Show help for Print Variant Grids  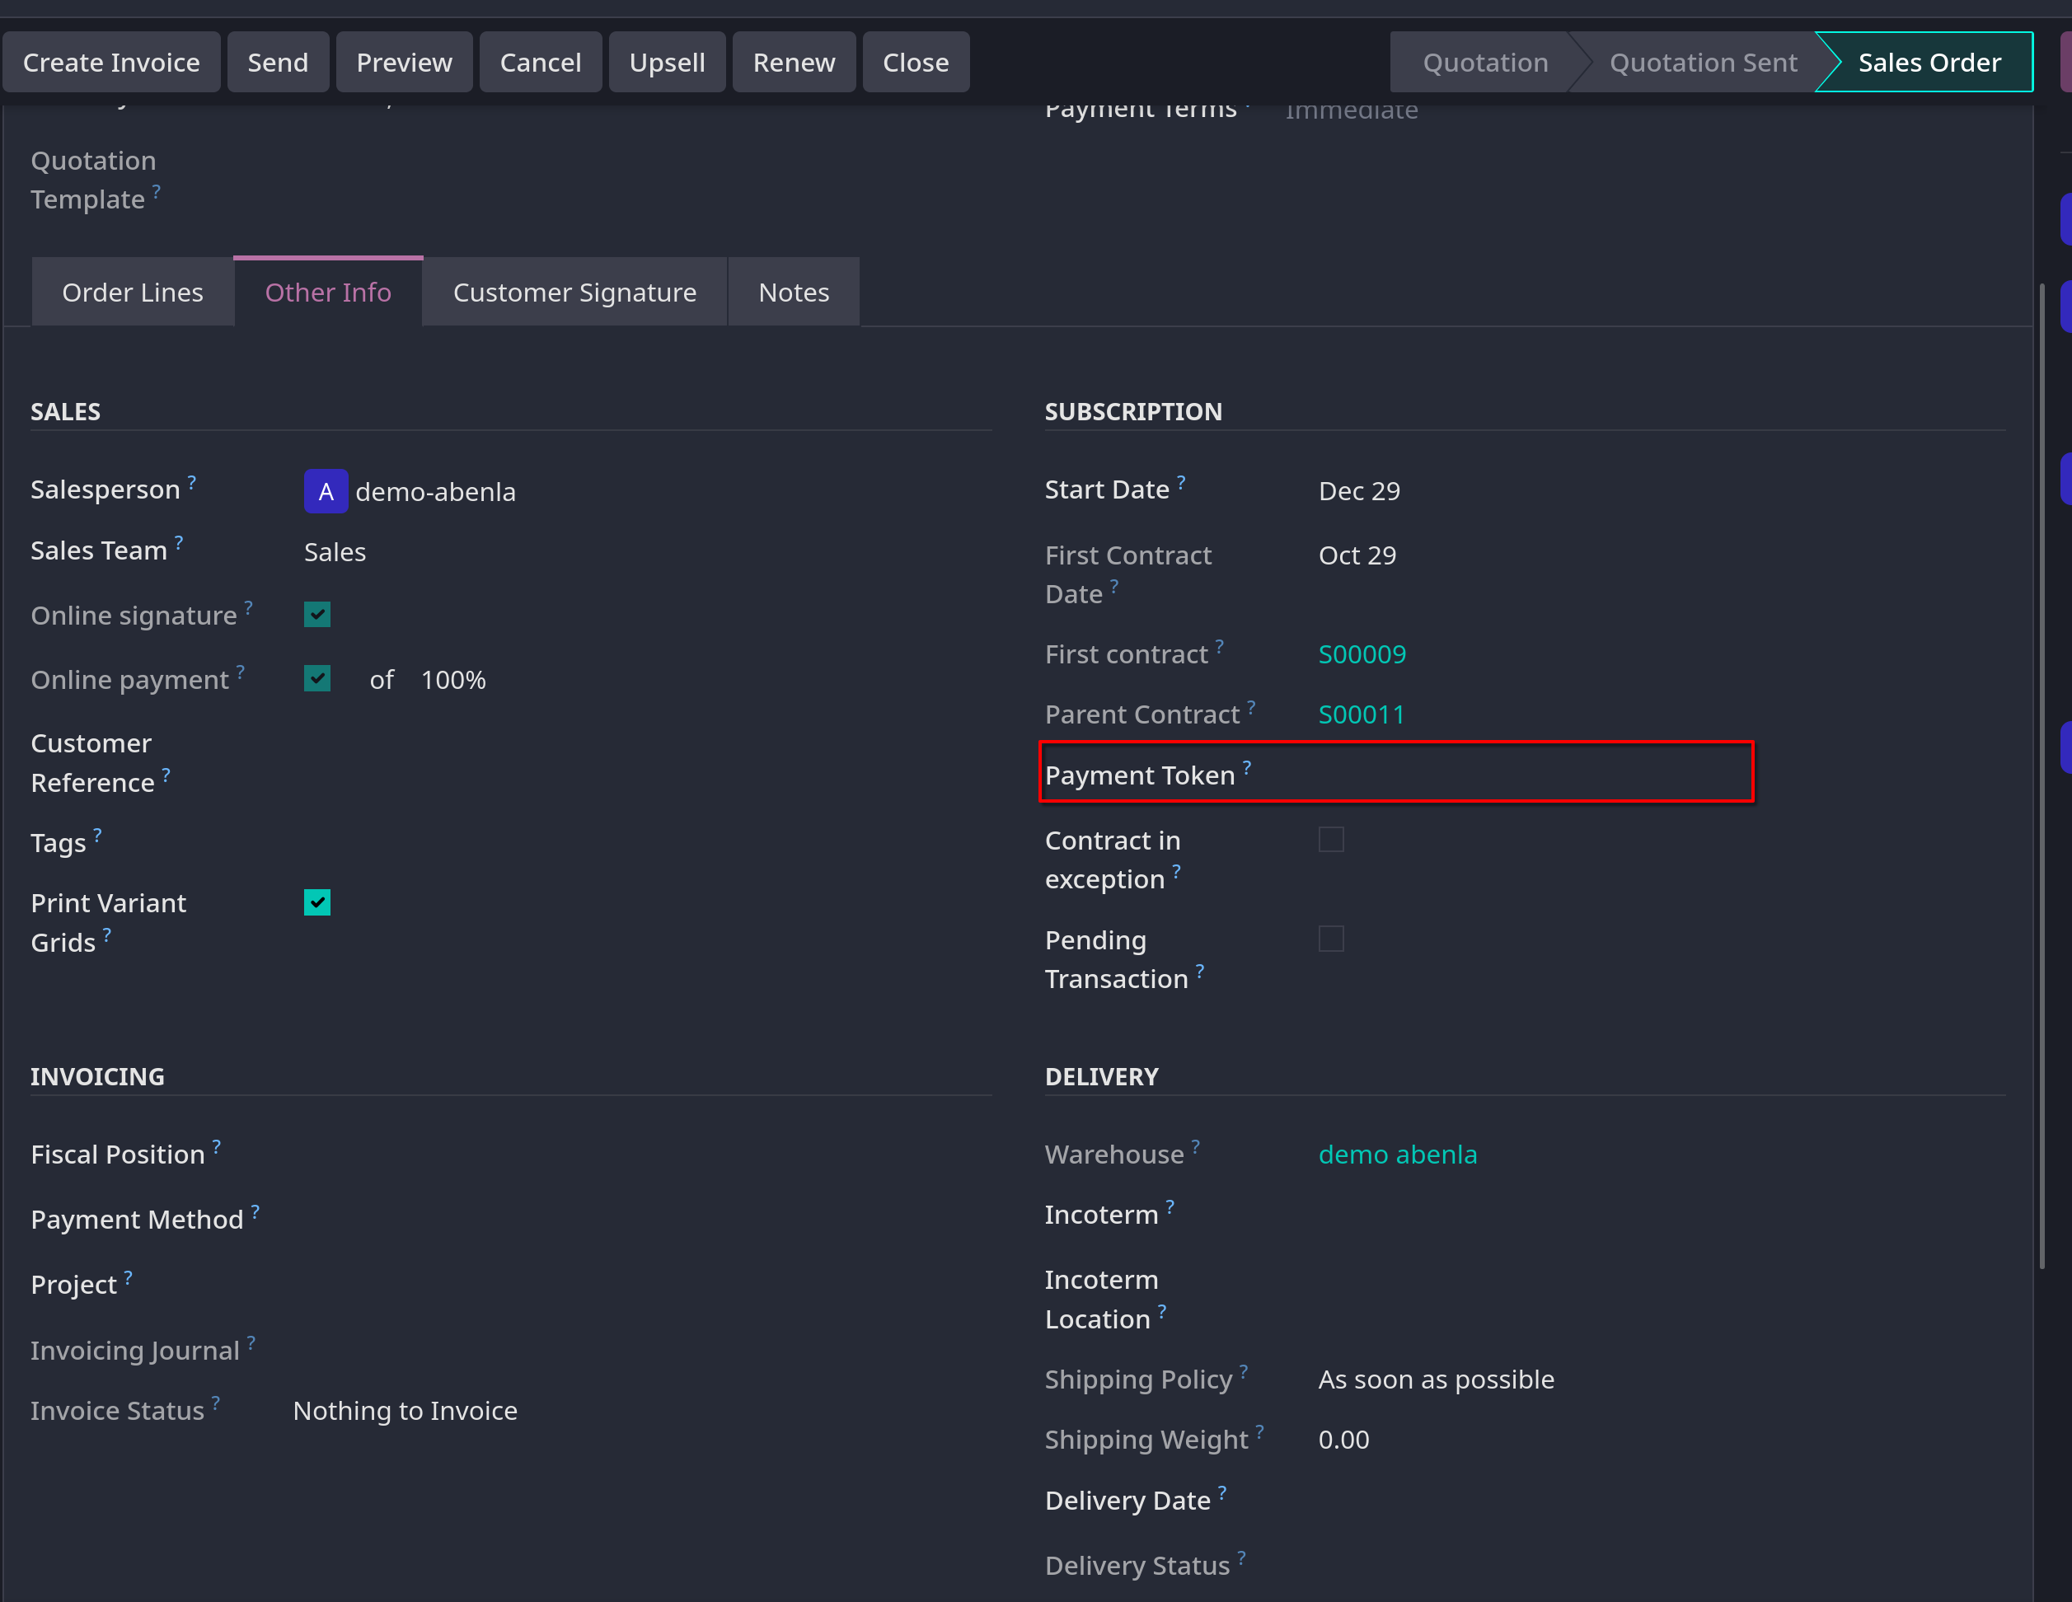(107, 934)
